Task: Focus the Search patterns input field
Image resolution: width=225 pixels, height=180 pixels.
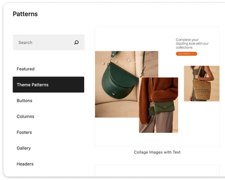Action: (x=44, y=42)
